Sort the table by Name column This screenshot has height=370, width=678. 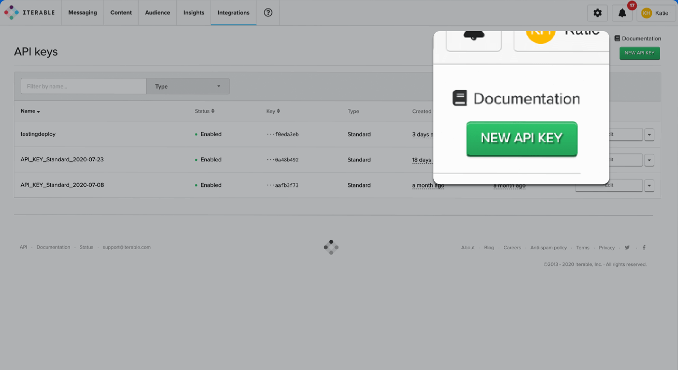30,111
